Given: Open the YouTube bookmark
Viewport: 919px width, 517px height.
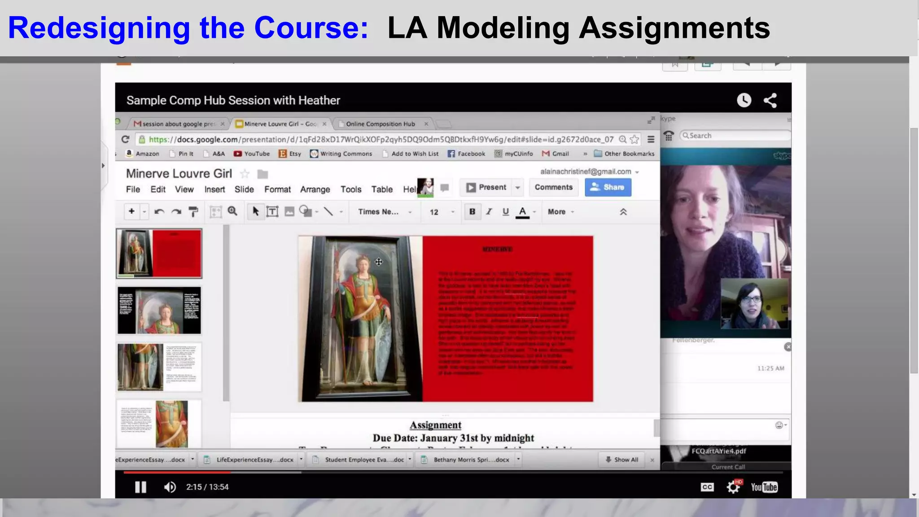Looking at the screenshot, I should click(x=252, y=153).
